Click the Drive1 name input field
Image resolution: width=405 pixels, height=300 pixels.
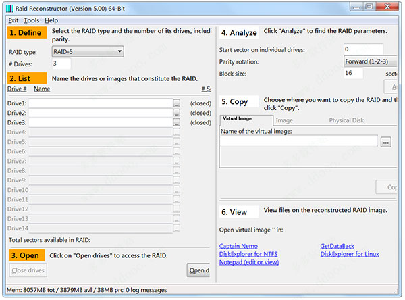[101, 103]
